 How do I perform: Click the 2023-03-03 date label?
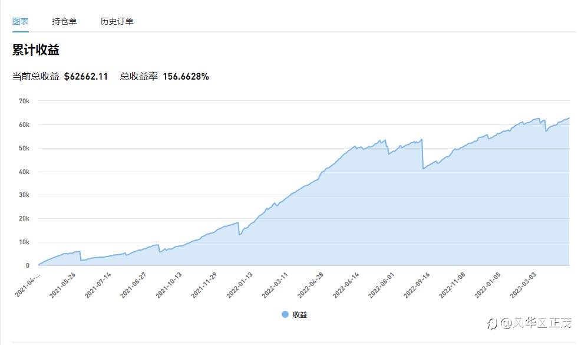[x=523, y=285]
